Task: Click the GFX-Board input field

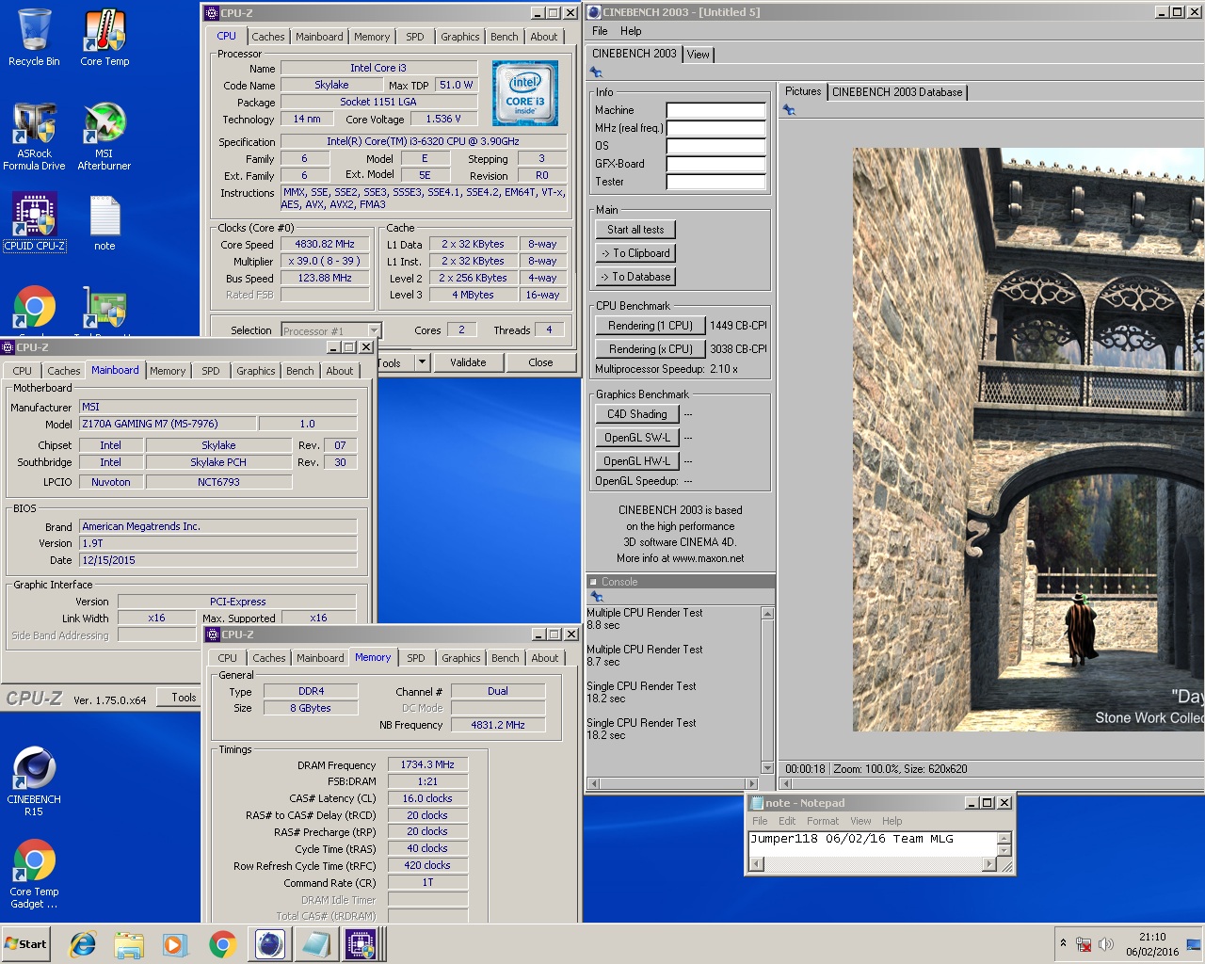Action: pyautogui.click(x=715, y=164)
